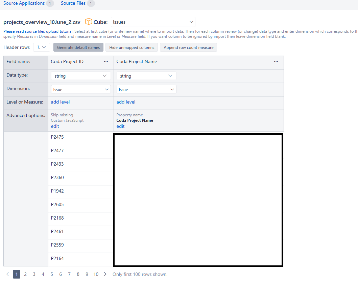Go to page 2

click(25, 274)
